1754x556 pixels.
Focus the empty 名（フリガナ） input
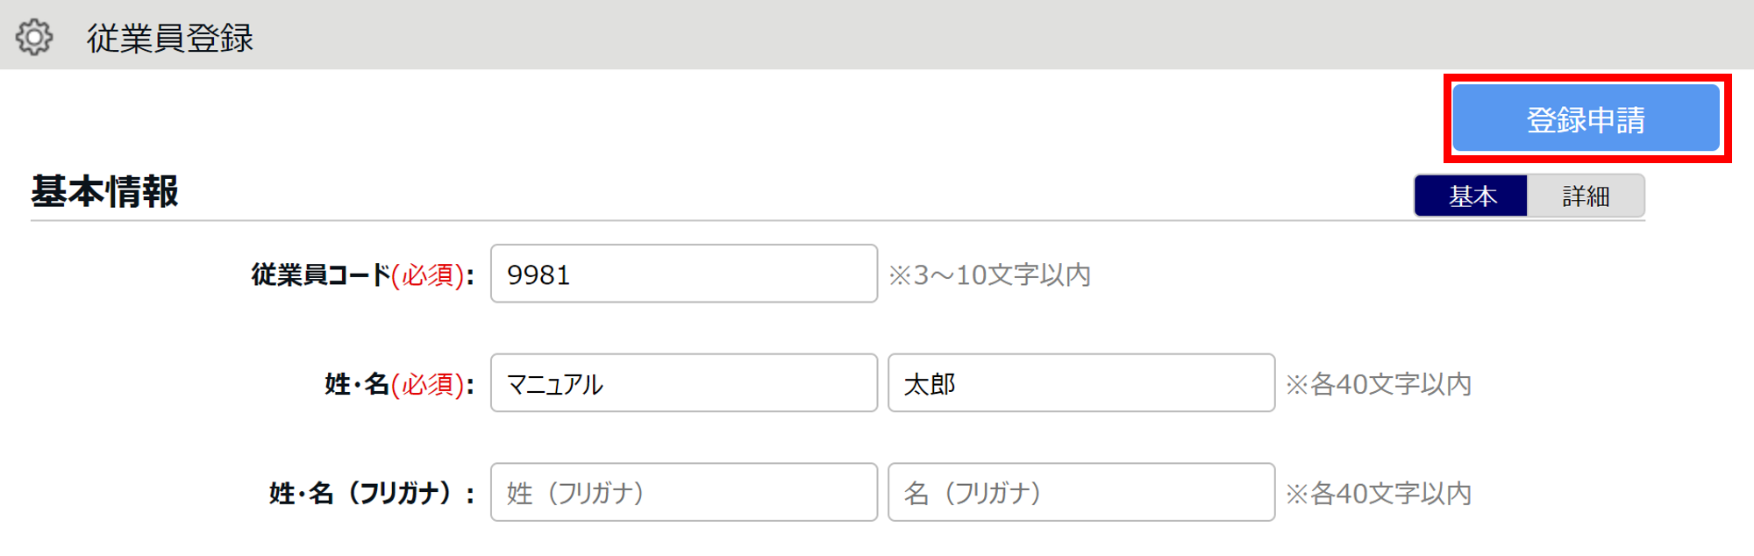[x=1081, y=492]
